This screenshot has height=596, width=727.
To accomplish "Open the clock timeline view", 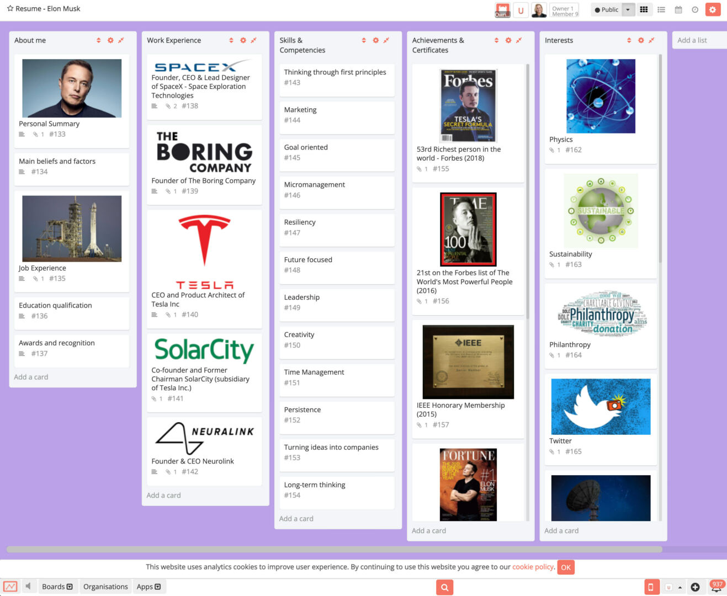I will [x=695, y=9].
